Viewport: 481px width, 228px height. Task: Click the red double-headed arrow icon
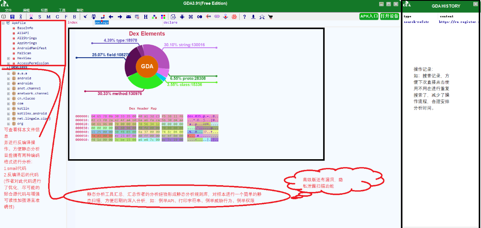click(x=208, y=17)
